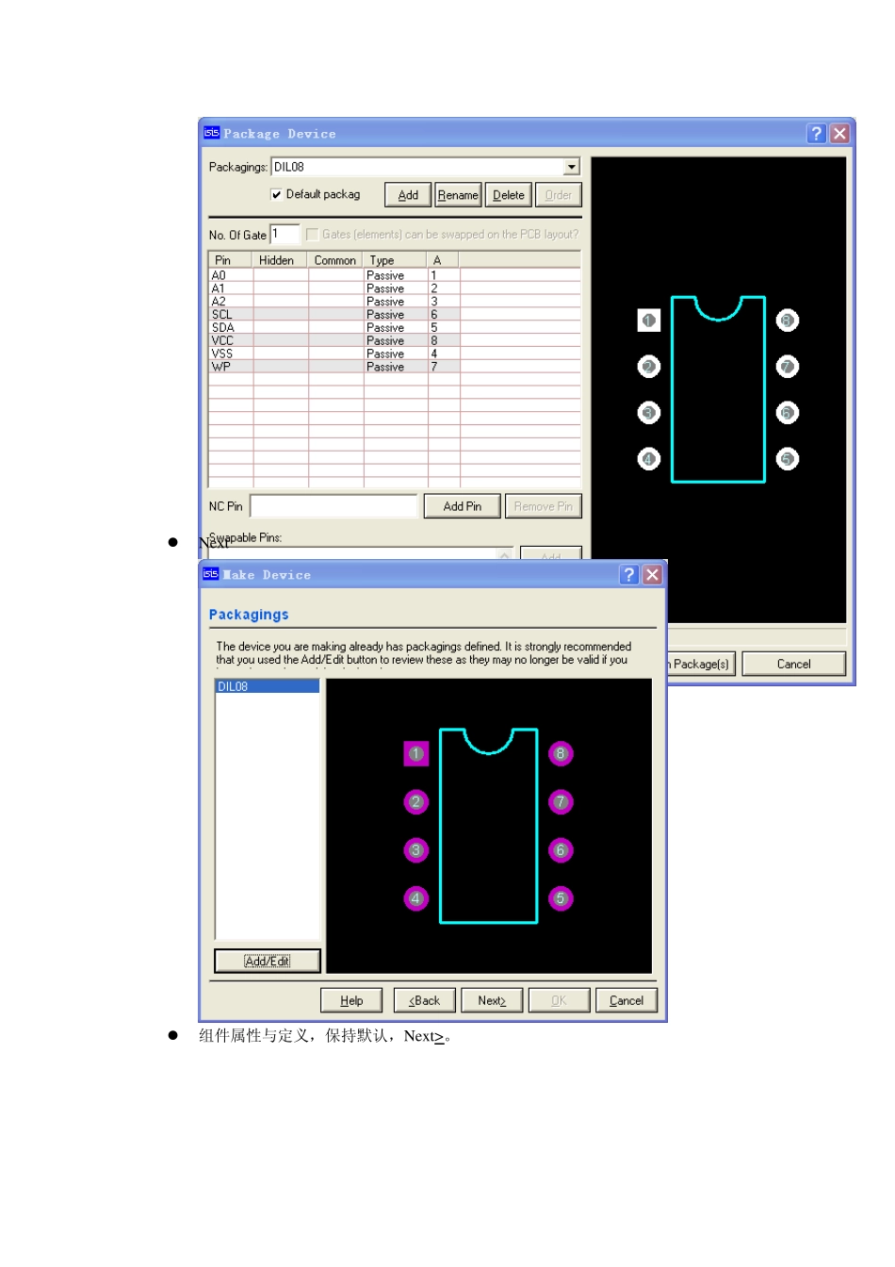Click the Assign Package(s) button
The height and width of the screenshot is (1267, 895).
[x=701, y=664]
